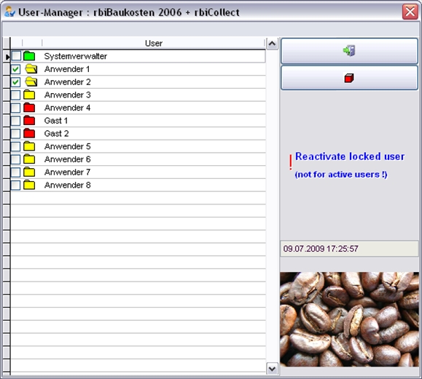Click the User column header
Screen dimensions: 422x379
153,43
